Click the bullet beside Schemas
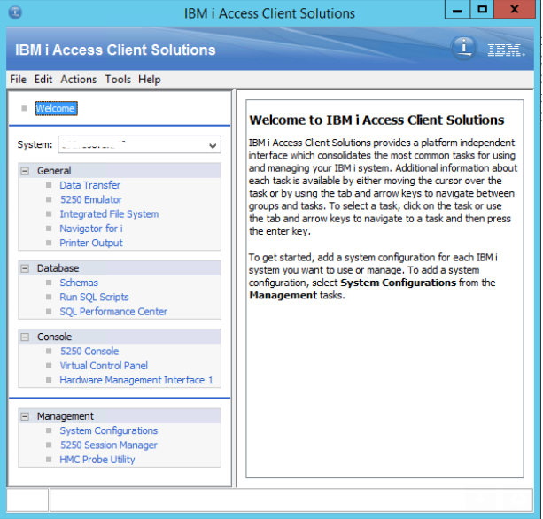543x519 pixels. click(49, 283)
